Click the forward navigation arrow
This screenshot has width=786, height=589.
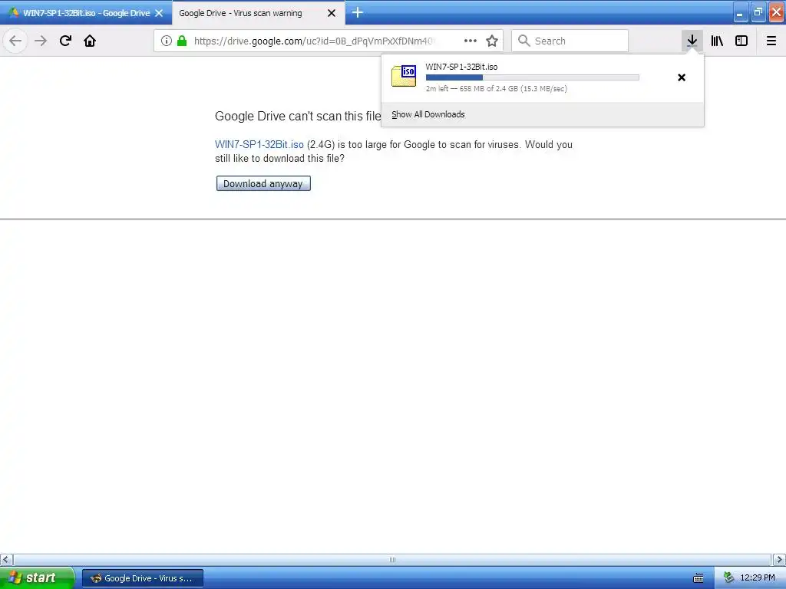41,41
